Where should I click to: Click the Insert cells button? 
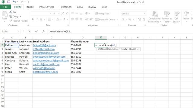pos(186,16)
